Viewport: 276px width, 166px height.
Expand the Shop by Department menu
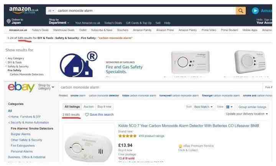[59, 21]
